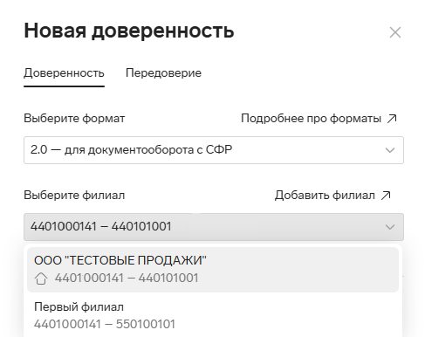Click the underline beneath the Доверенность tab
The image size is (425, 337).
click(64, 86)
